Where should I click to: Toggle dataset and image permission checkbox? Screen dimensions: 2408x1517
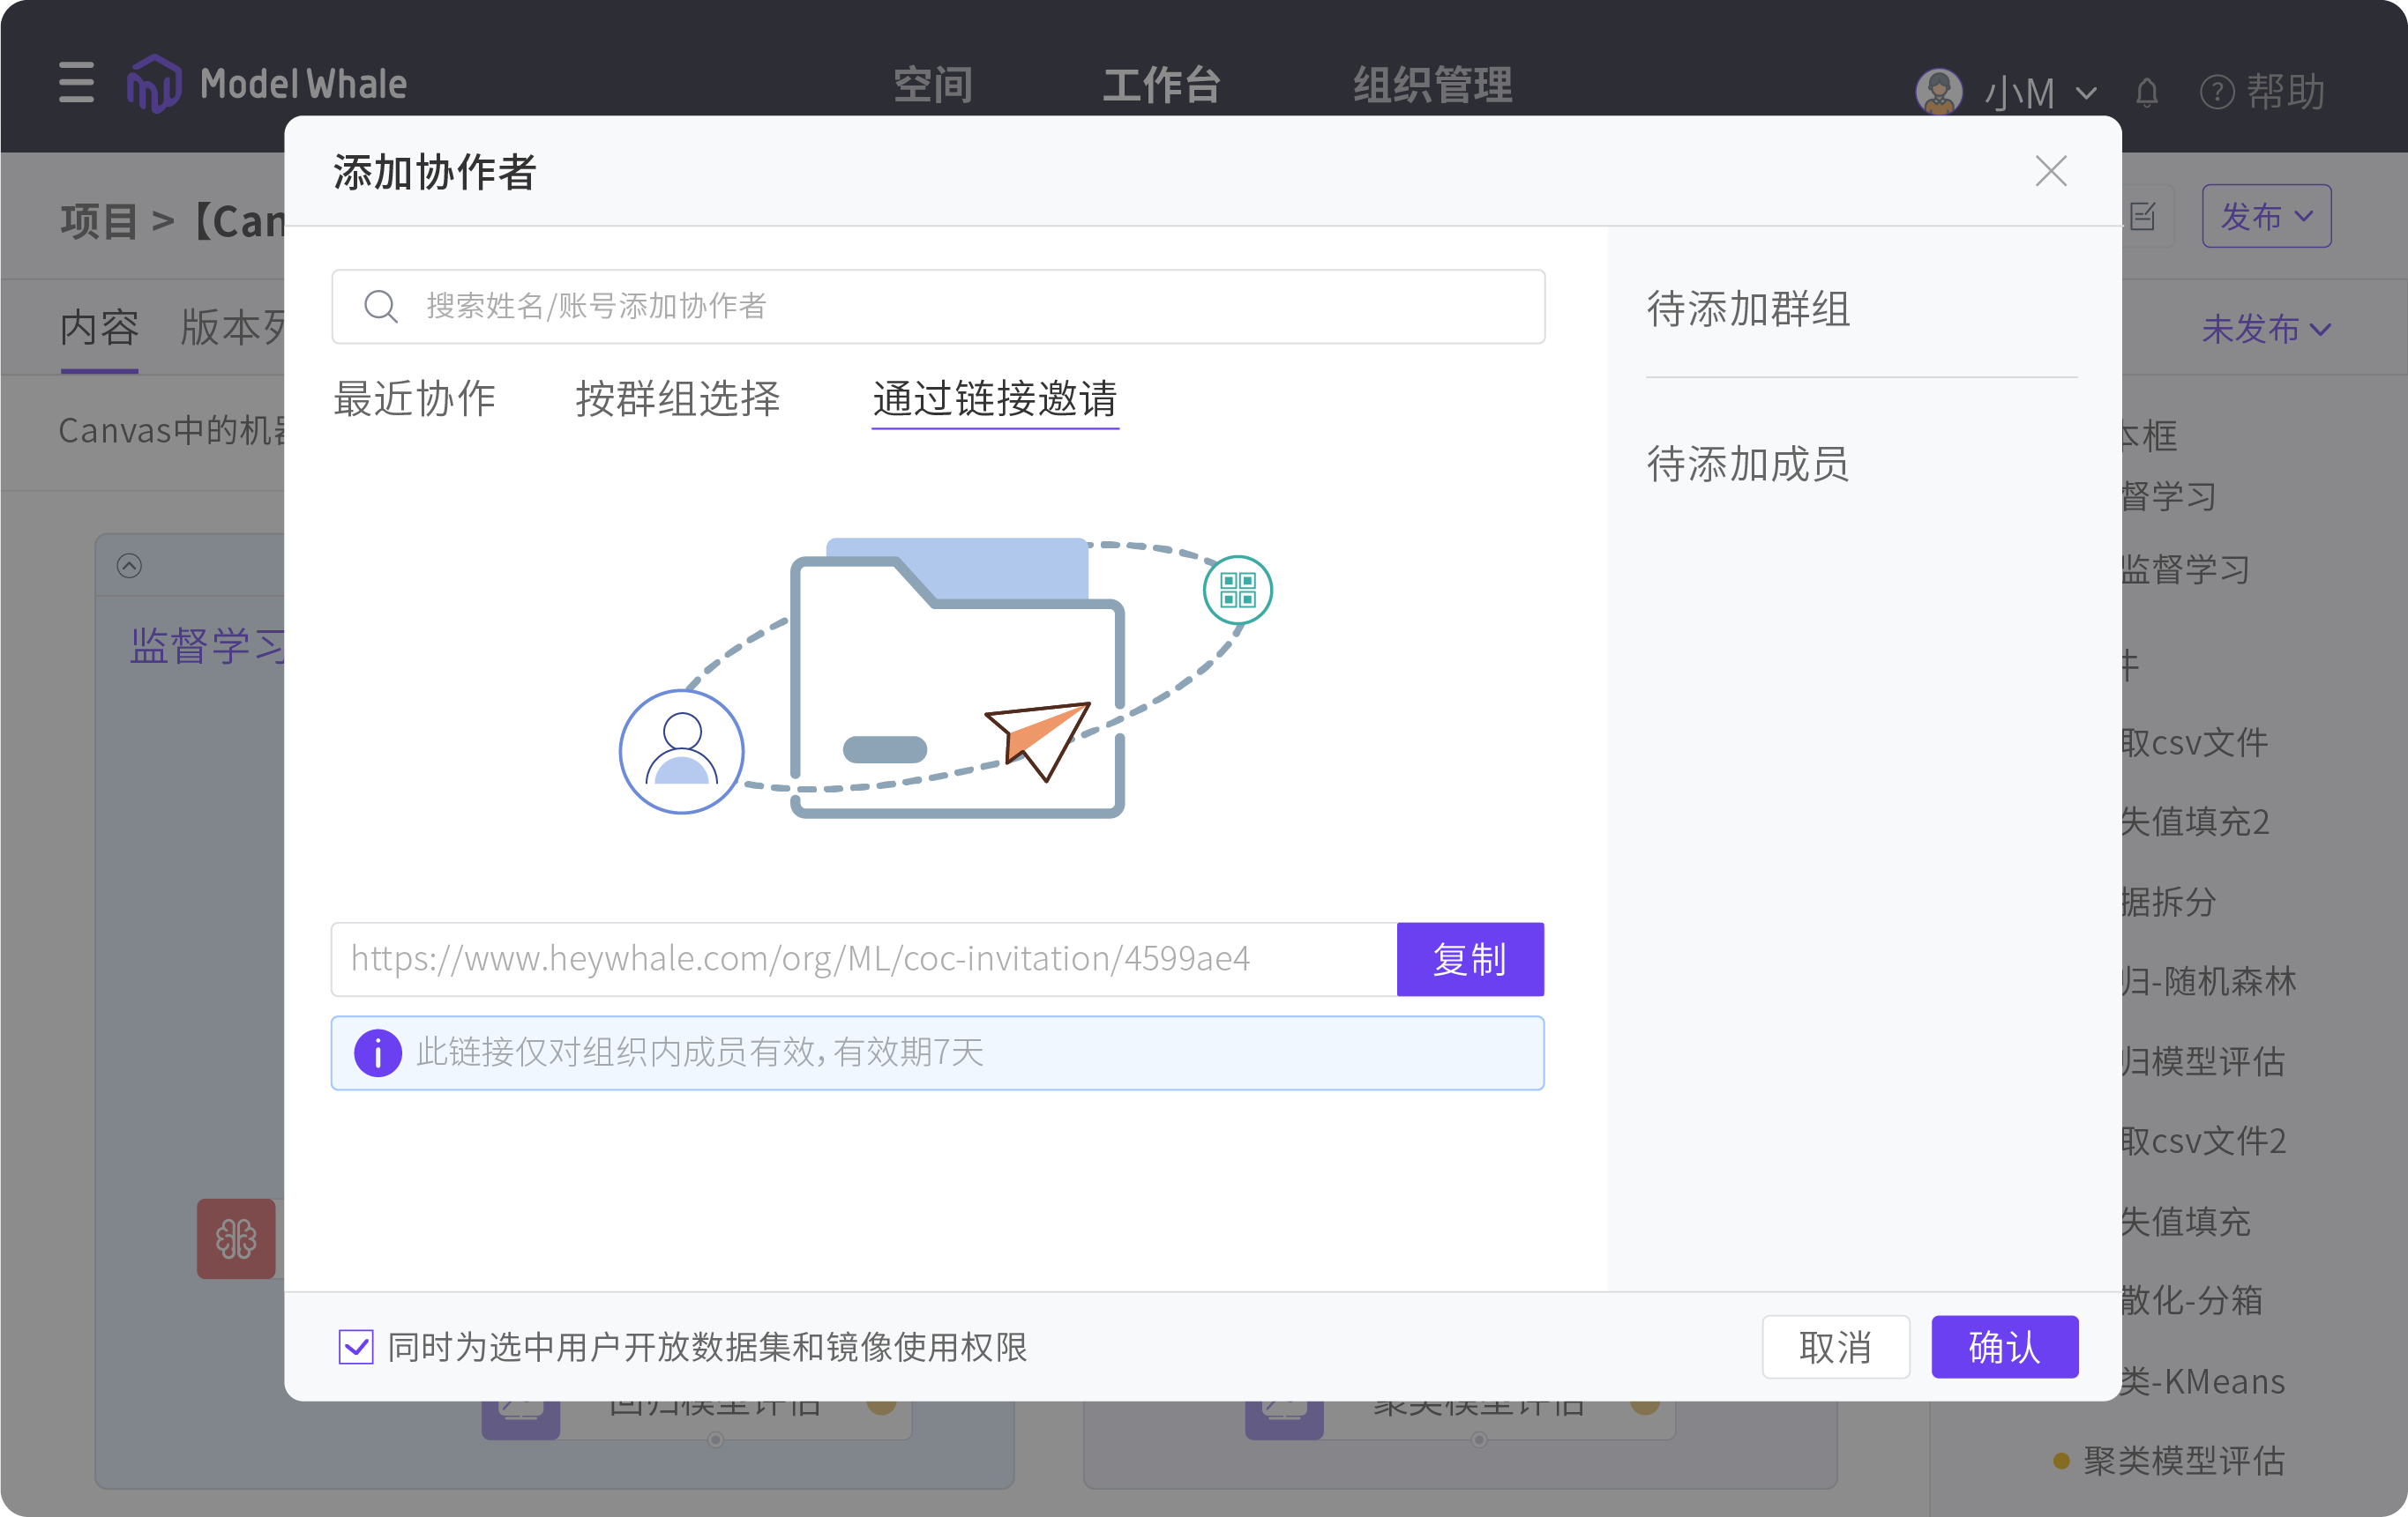pyautogui.click(x=356, y=1346)
